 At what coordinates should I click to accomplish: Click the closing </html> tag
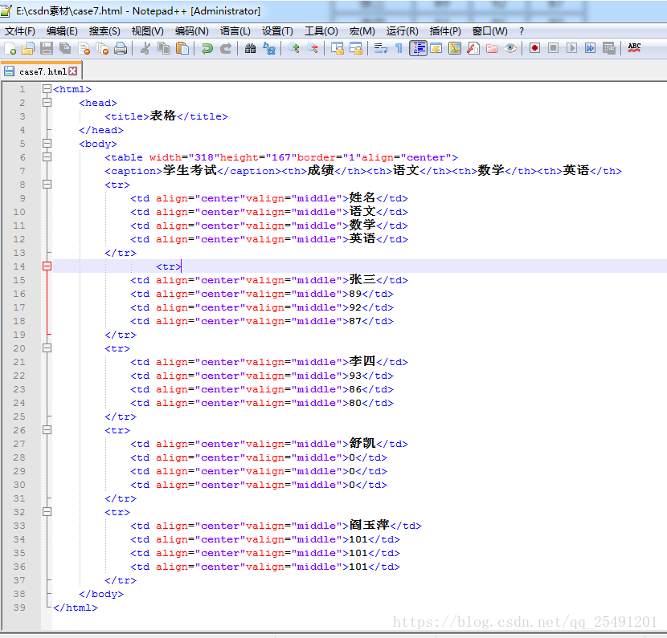point(76,608)
